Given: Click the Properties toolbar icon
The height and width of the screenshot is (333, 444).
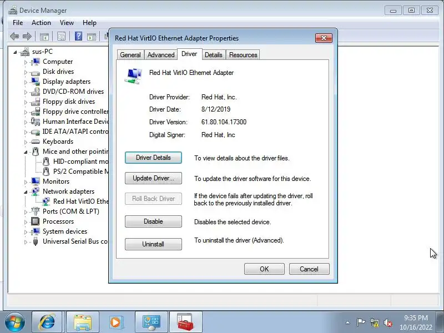Looking at the screenshot, I should (x=61, y=36).
